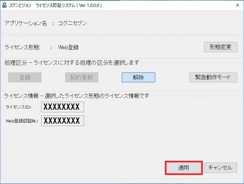Image resolution: width=244 pixels, height=184 pixels.
Task: Click the 適用 button
Action: pyautogui.click(x=184, y=168)
